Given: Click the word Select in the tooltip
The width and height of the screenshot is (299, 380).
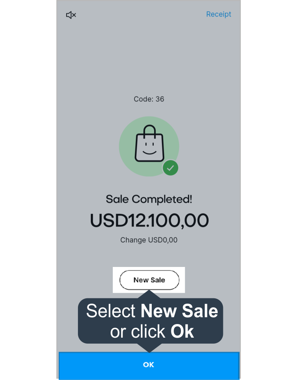Looking at the screenshot, I should 111,311.
